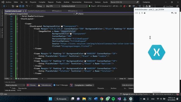The image size is (181, 102).
Task: Open Windows Start menu
Action: [x=50, y=99]
